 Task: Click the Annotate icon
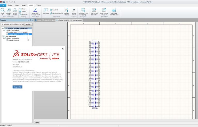46,10
